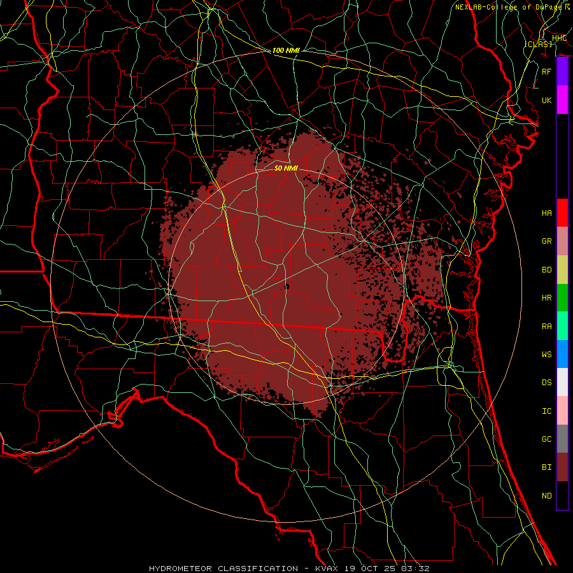Select the light pink IC legend swatch

point(562,411)
